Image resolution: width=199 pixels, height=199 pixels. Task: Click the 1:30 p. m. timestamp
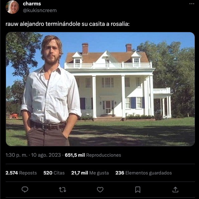16,155
